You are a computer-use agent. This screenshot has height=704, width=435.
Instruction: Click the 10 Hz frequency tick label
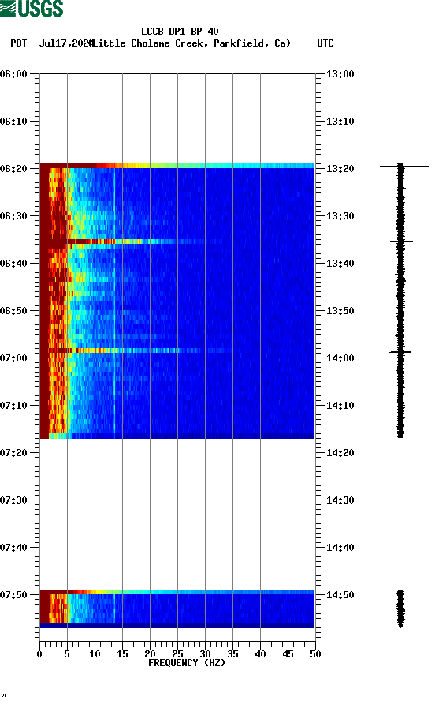coord(95,653)
